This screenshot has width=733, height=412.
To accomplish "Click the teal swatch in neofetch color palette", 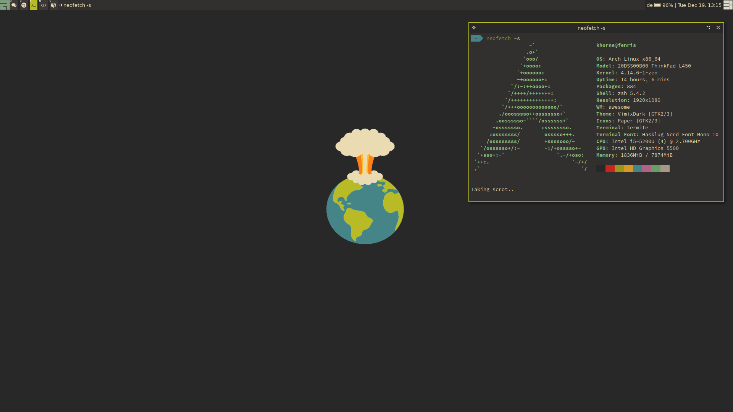I will 638,168.
